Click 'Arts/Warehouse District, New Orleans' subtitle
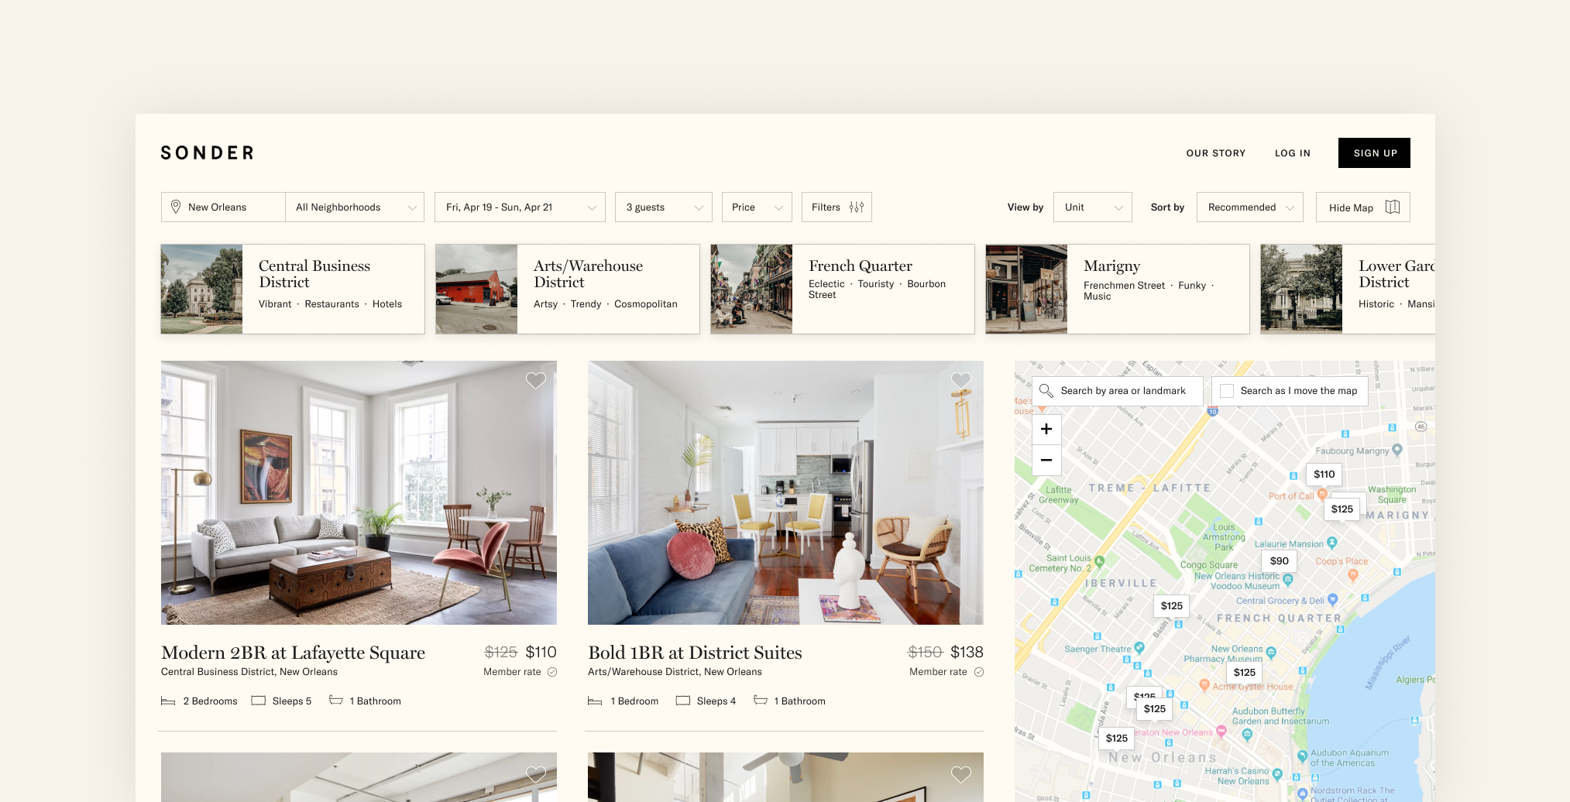This screenshot has width=1570, height=802. (675, 672)
